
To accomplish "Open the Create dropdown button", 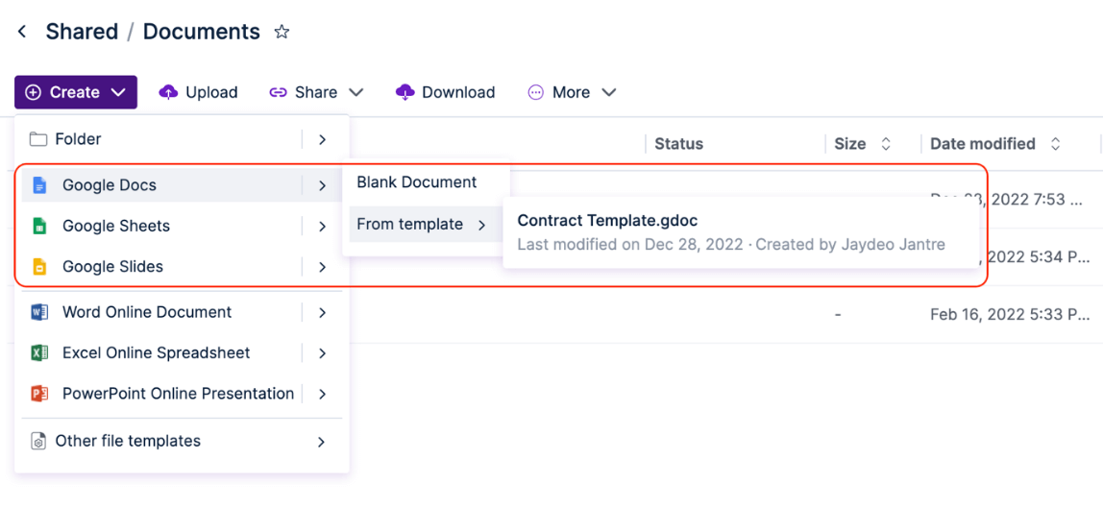I will tap(76, 92).
